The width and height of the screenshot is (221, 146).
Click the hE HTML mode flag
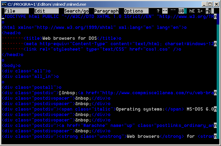(192, 11)
